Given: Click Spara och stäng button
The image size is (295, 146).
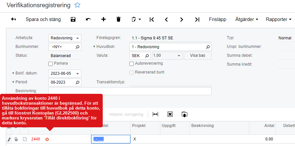Looking at the screenshot, I should [43, 19].
